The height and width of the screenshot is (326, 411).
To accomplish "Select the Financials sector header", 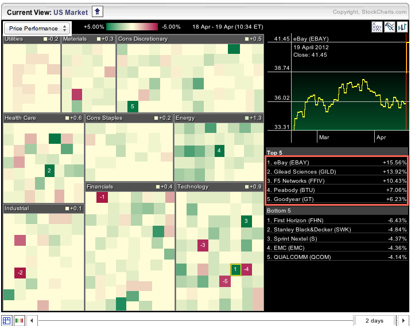I will pos(130,187).
